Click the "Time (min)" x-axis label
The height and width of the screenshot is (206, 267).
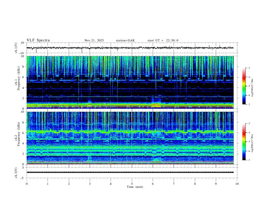[135, 187]
